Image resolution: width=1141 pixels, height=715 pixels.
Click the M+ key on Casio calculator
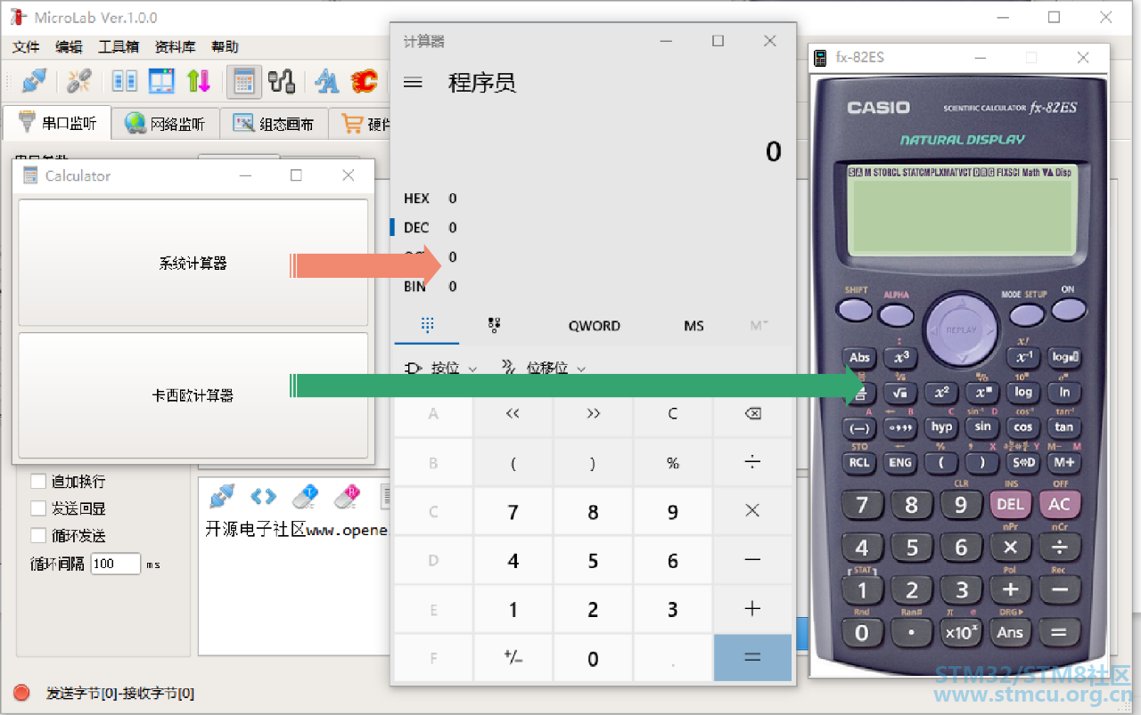pyautogui.click(x=1063, y=462)
